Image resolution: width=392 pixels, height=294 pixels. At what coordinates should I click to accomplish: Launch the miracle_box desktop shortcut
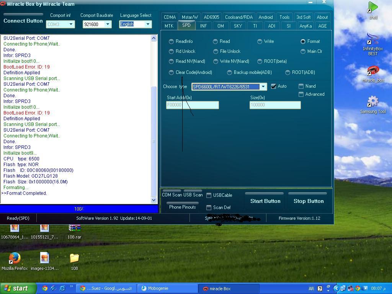[373, 74]
